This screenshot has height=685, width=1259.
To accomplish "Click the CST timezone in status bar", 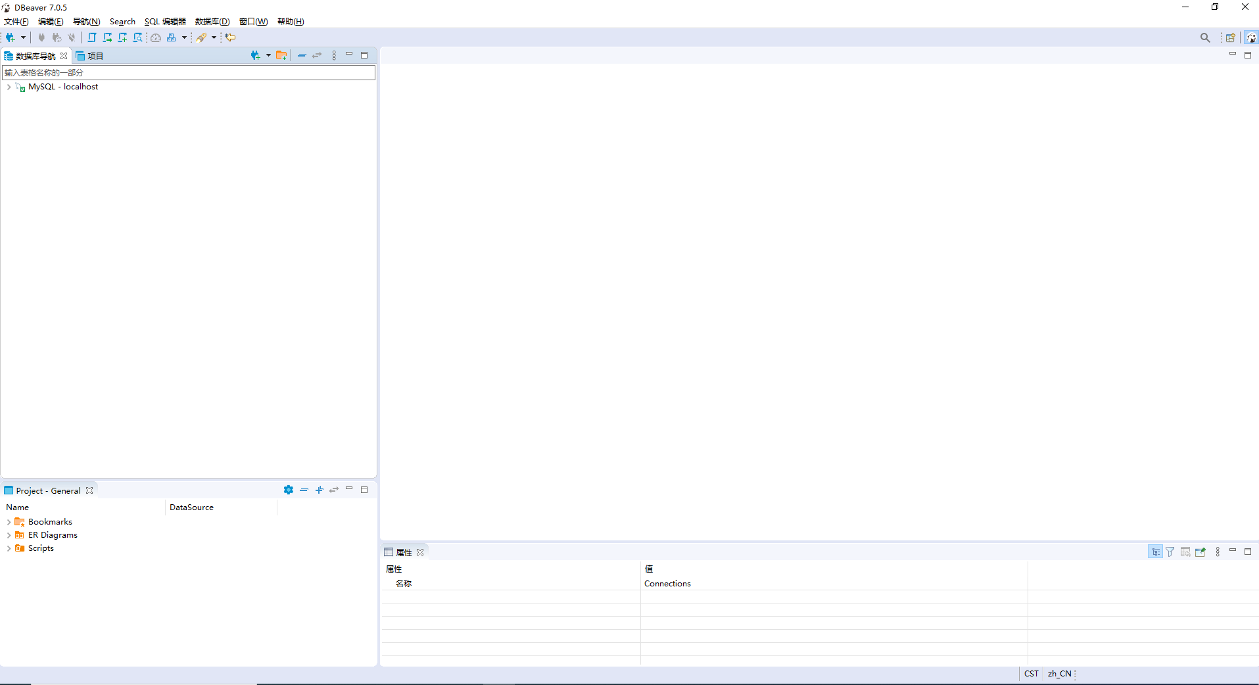I will click(x=1032, y=674).
